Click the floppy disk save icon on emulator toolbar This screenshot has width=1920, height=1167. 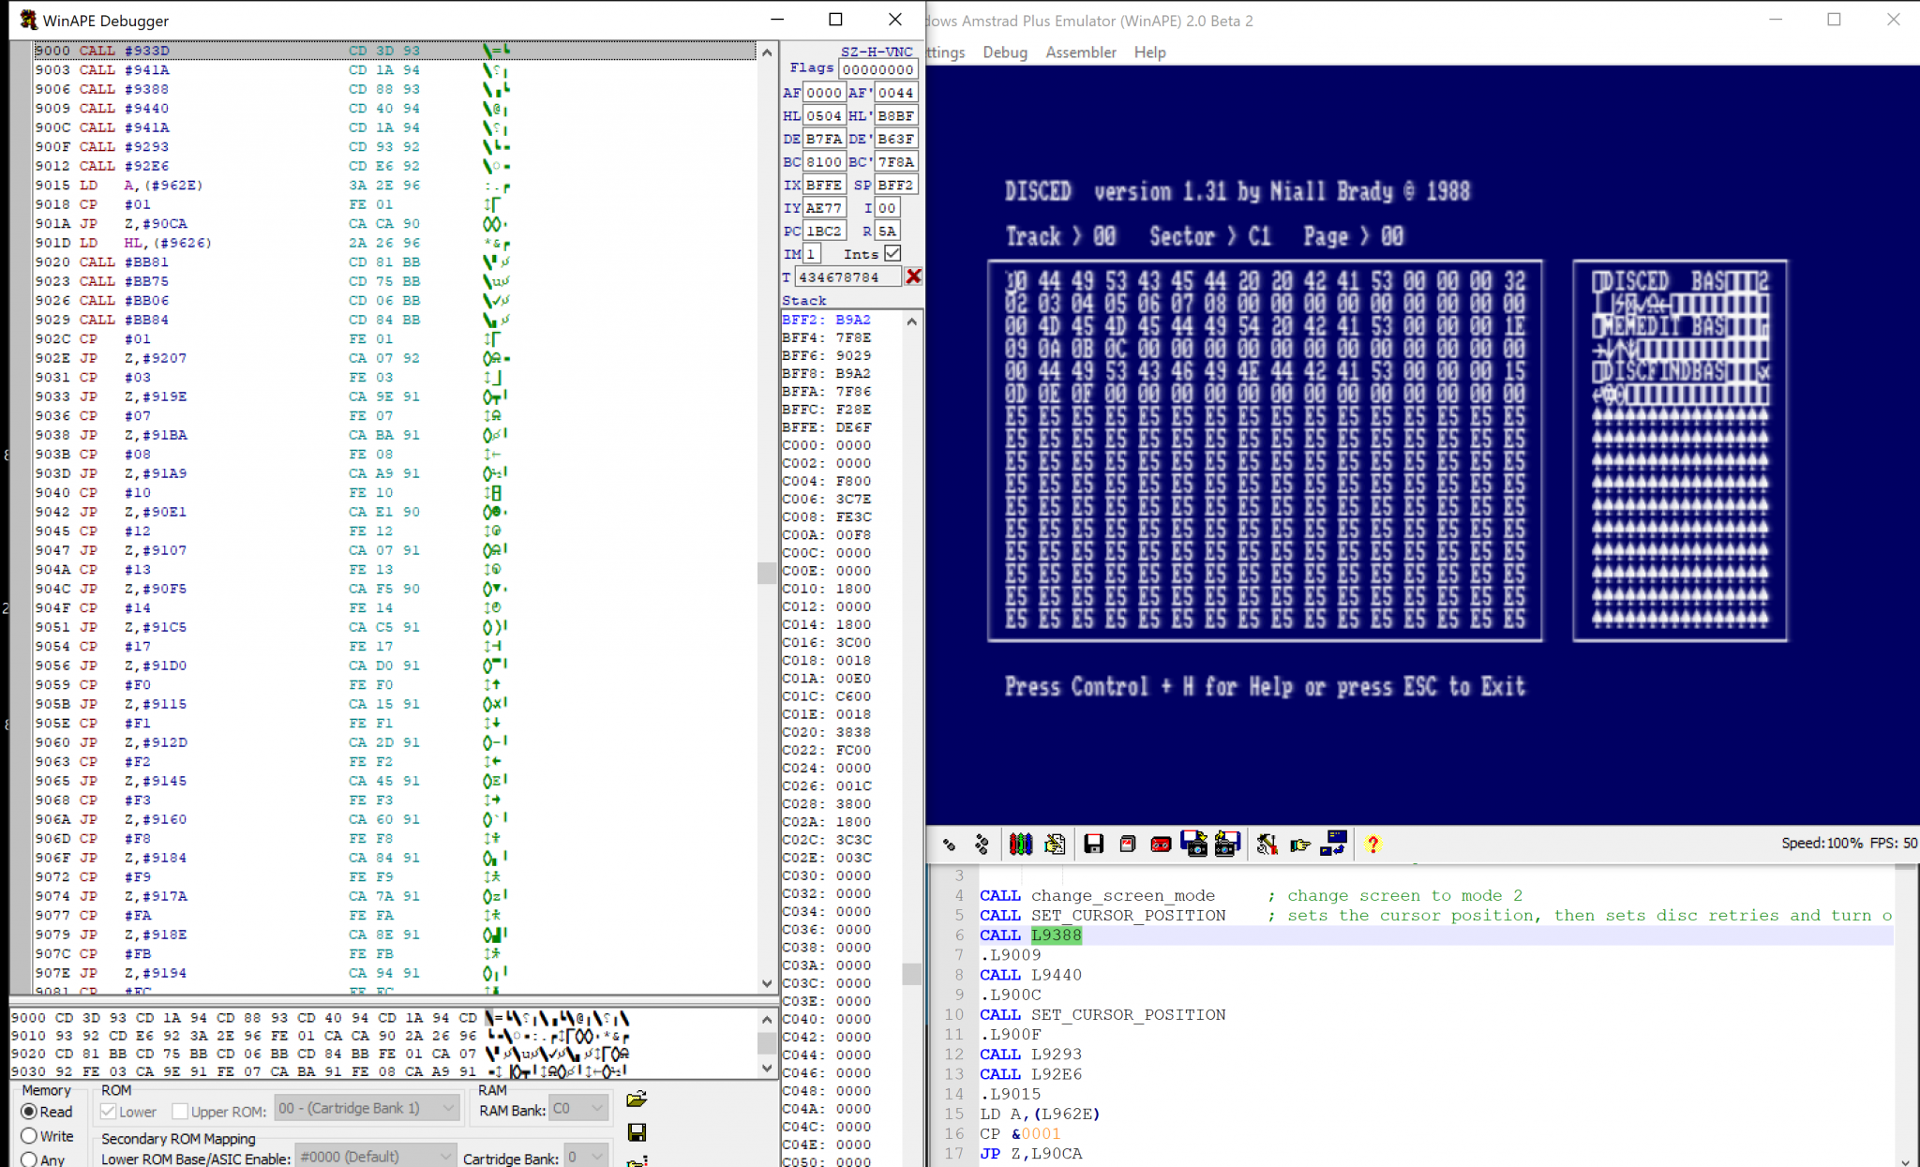click(1094, 844)
